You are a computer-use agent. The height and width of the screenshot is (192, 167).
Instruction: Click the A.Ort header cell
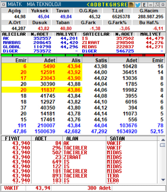click(14, 23)
